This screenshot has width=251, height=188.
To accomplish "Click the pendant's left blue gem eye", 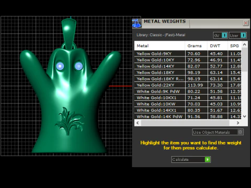I will click(x=60, y=66).
